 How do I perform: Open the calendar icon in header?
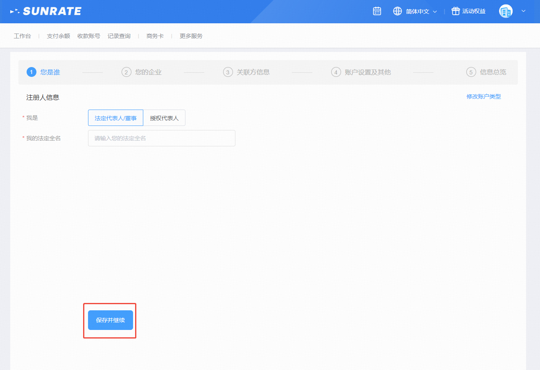(x=377, y=11)
